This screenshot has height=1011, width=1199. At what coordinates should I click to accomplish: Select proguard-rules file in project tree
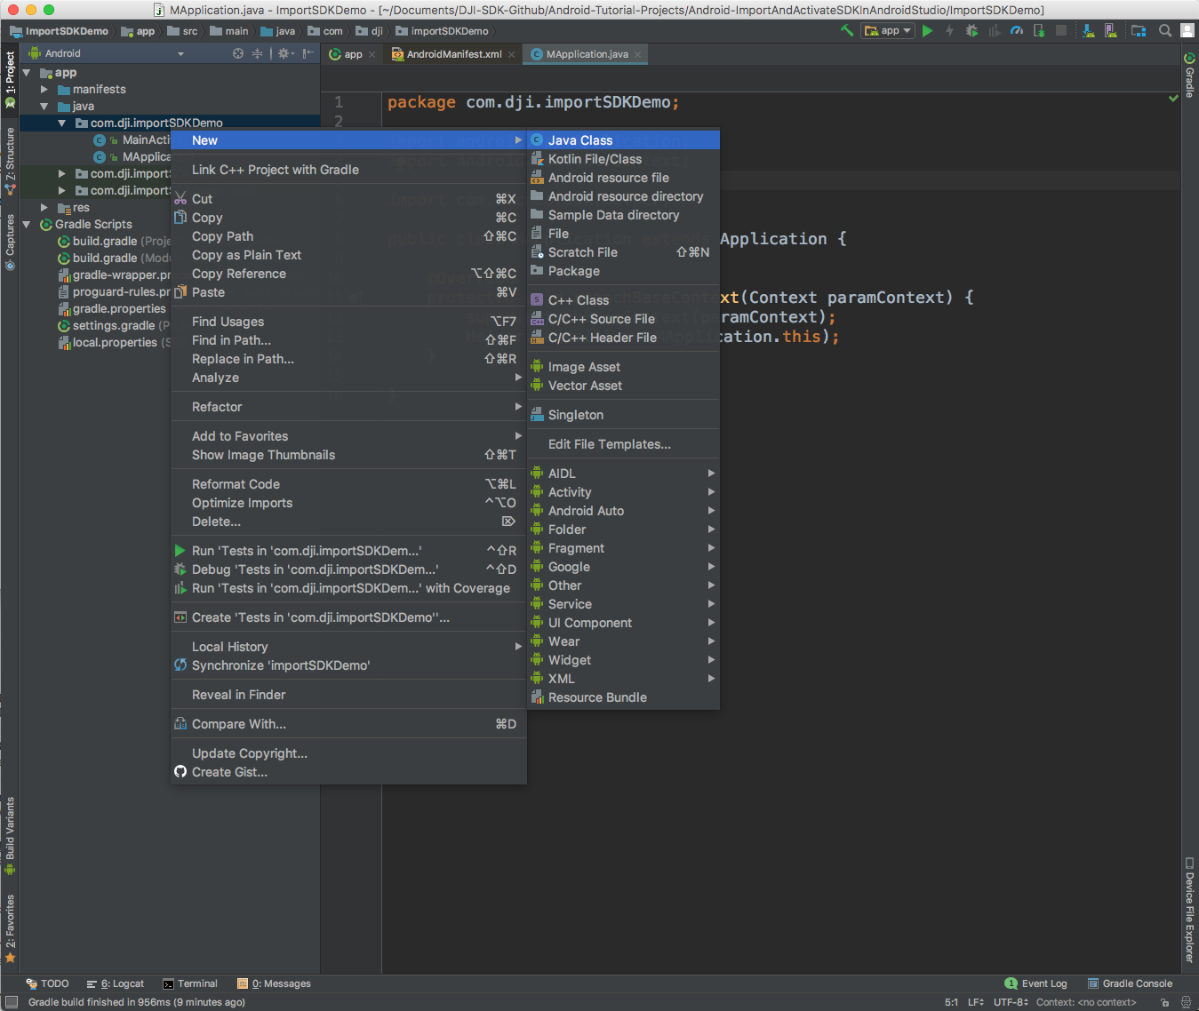114,292
